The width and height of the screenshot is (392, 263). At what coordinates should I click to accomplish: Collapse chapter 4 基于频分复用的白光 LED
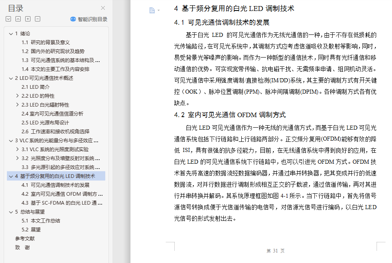11,176
